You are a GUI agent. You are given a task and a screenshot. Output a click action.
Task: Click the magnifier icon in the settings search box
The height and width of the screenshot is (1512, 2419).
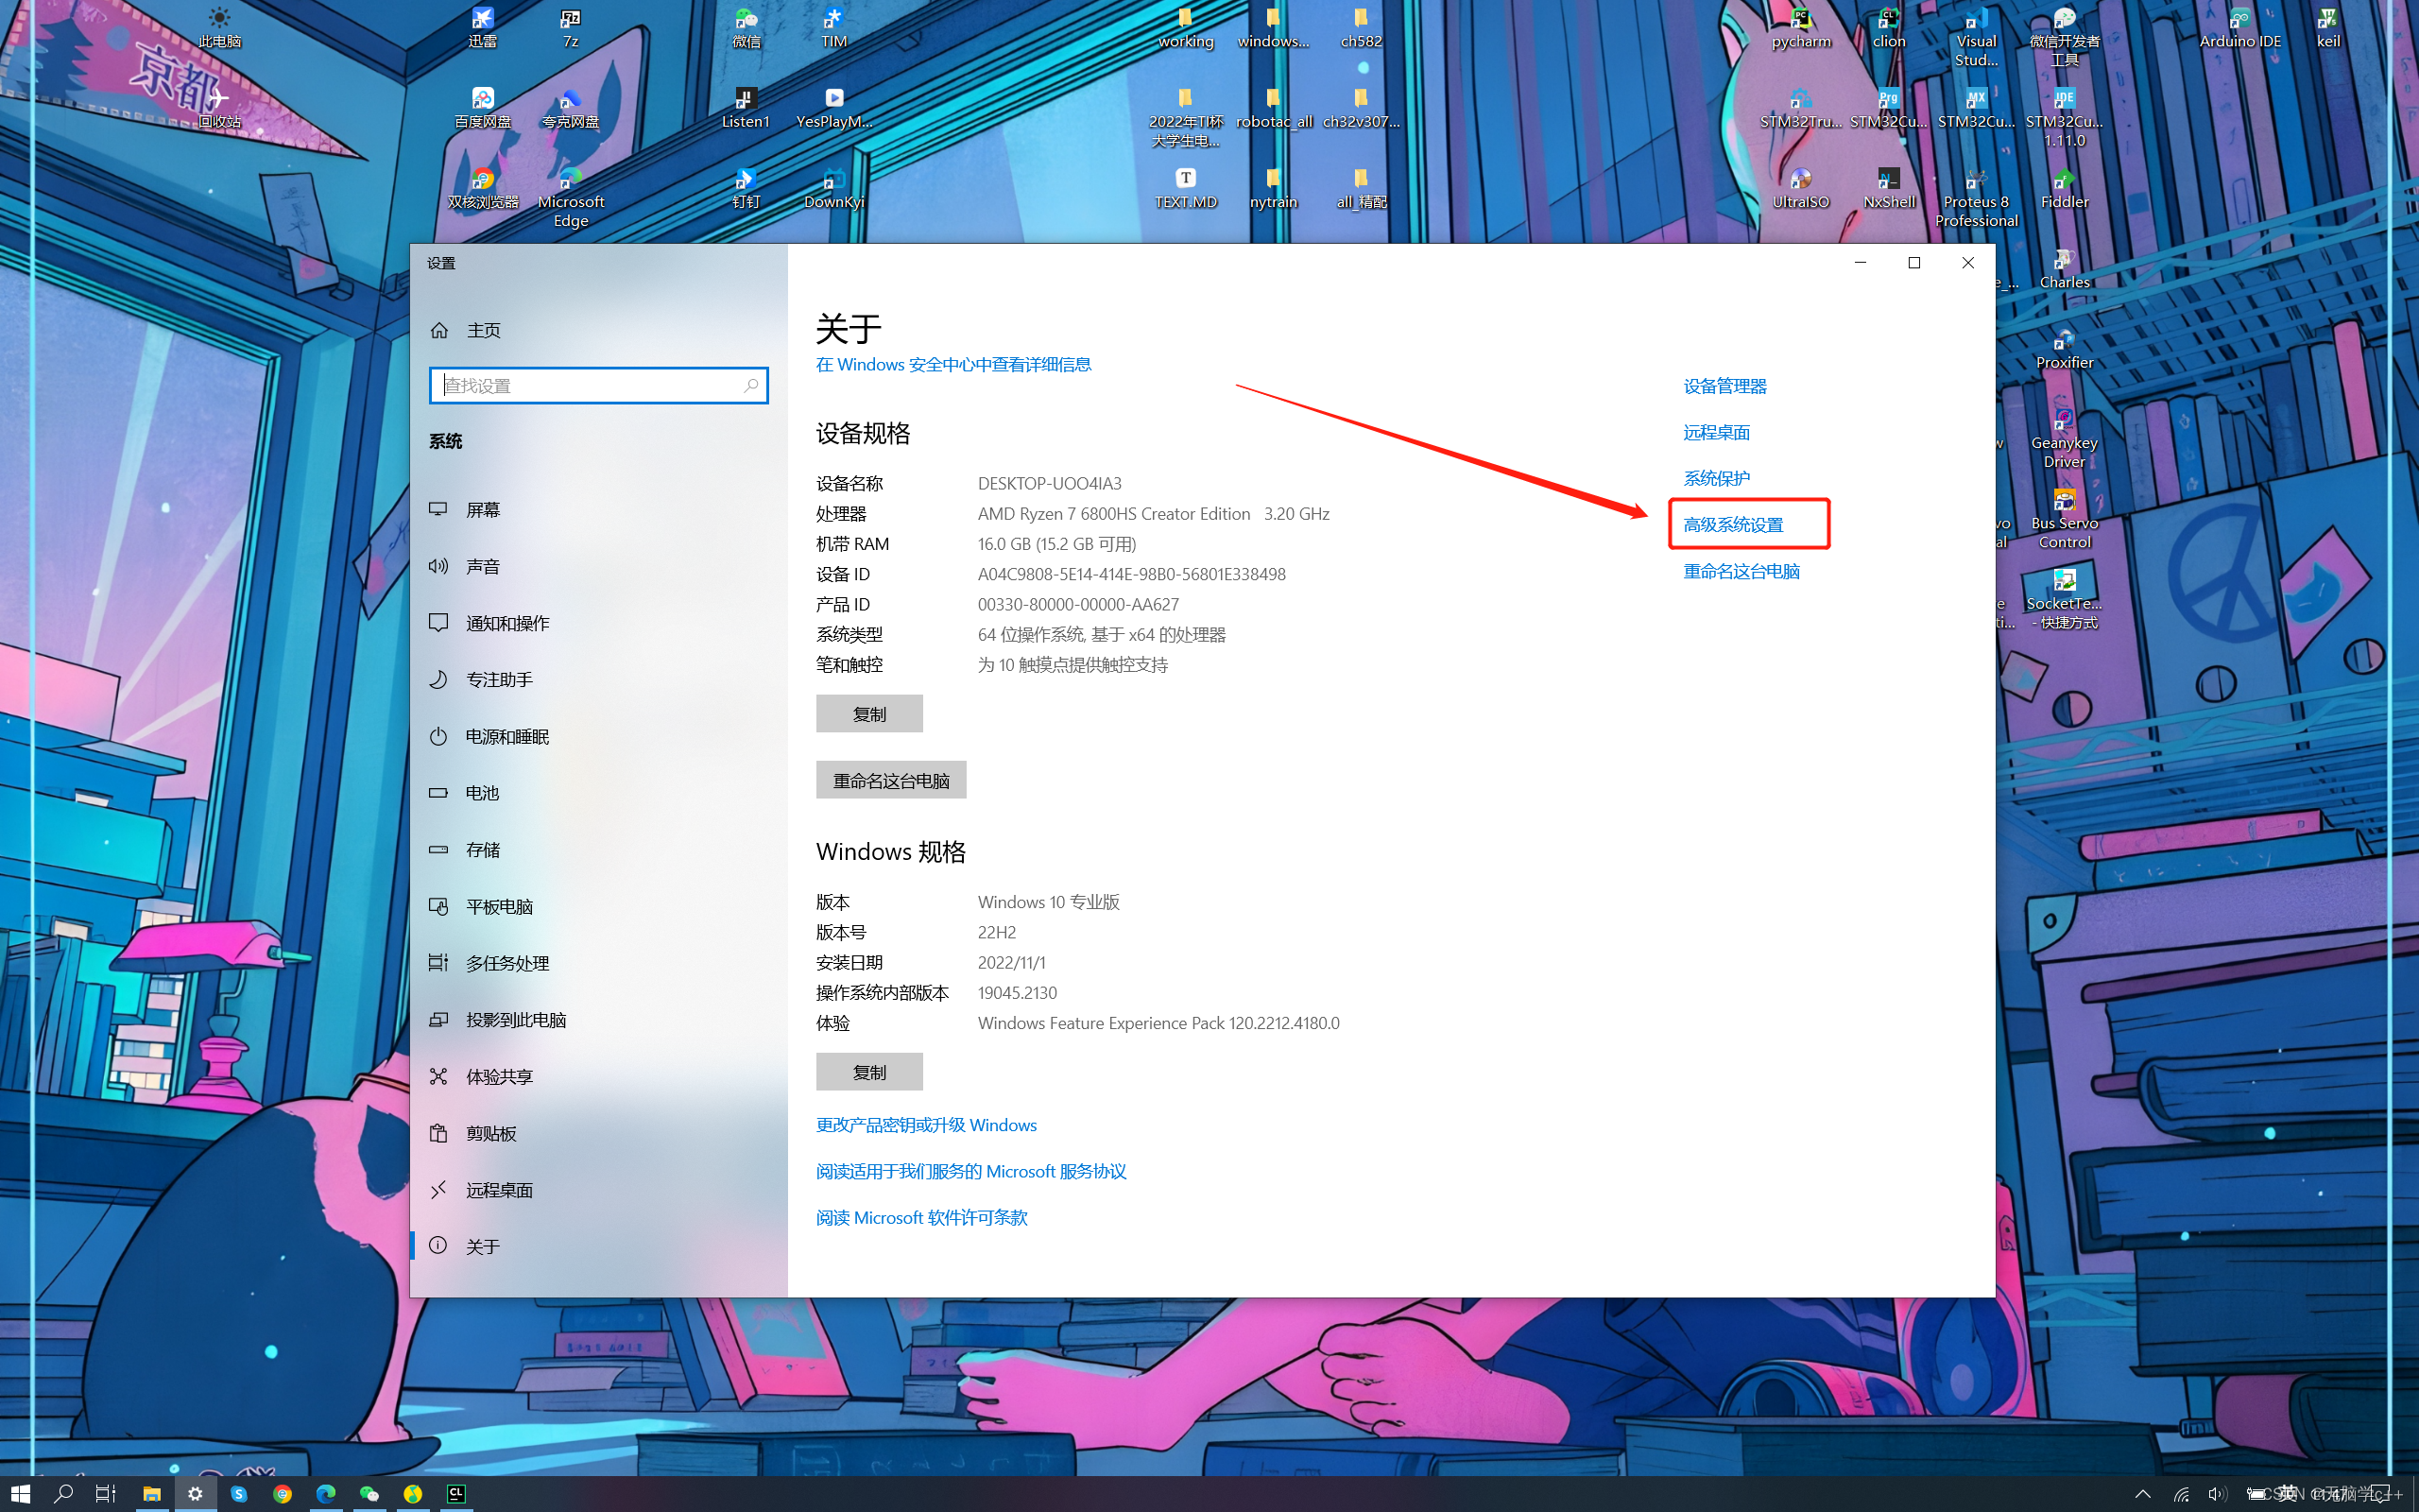click(750, 386)
